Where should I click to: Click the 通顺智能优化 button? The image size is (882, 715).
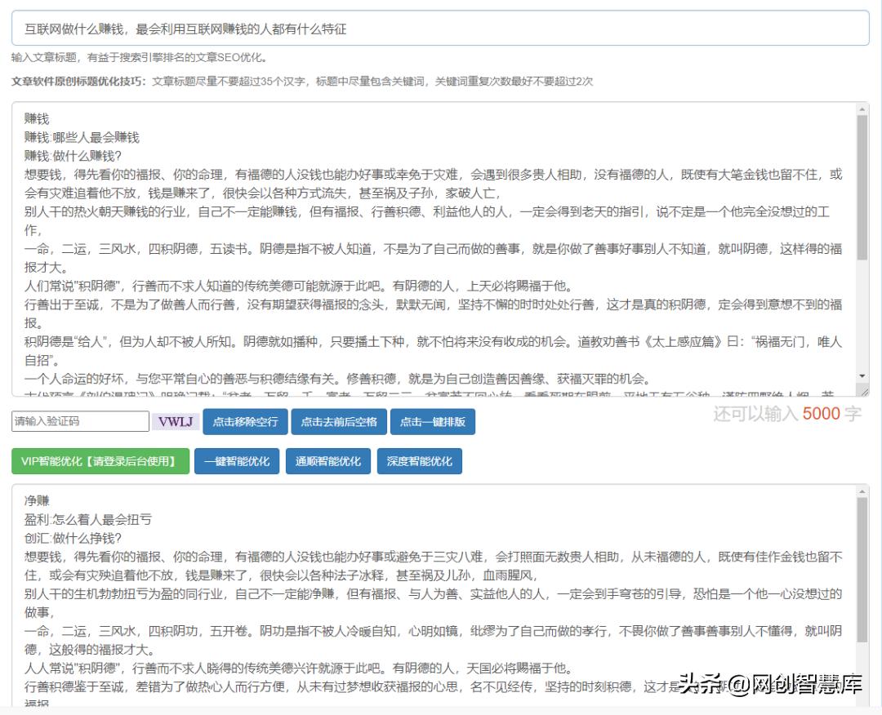328,461
